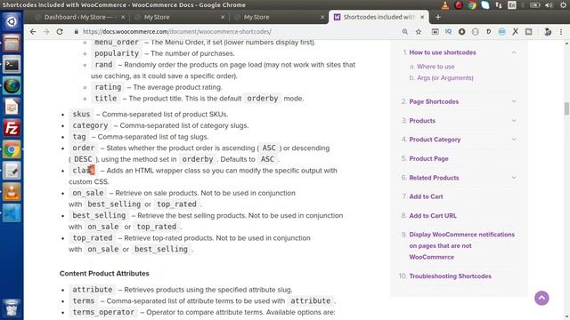Expand the Related Products section
This screenshot has width=570, height=320.
pyautogui.click(x=514, y=178)
